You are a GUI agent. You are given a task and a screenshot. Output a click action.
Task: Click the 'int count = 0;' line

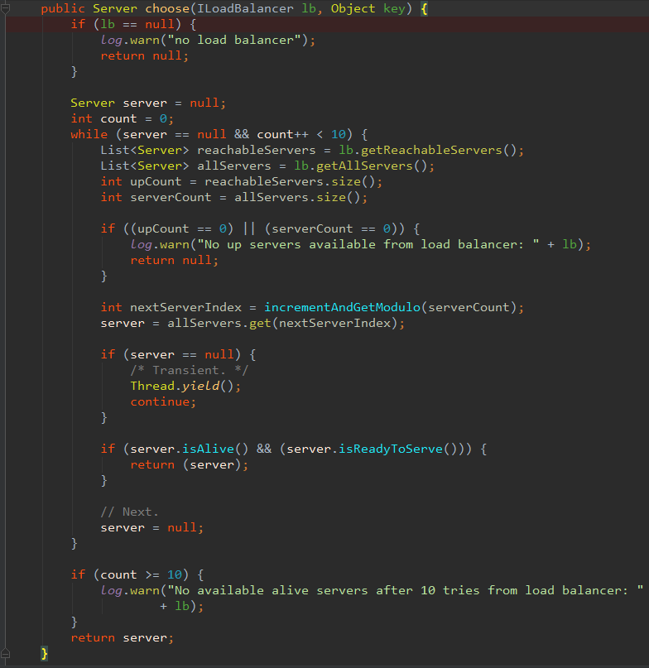click(122, 119)
